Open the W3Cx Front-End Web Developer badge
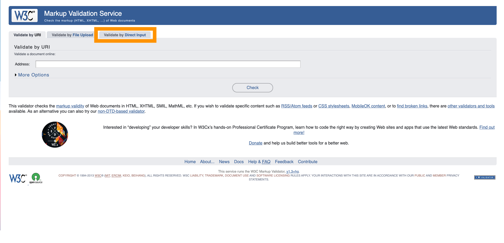Image resolution: width=504 pixels, height=243 pixels. [x=55, y=135]
